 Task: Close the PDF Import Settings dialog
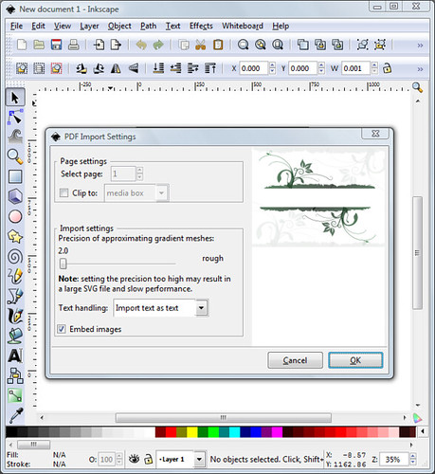point(375,134)
